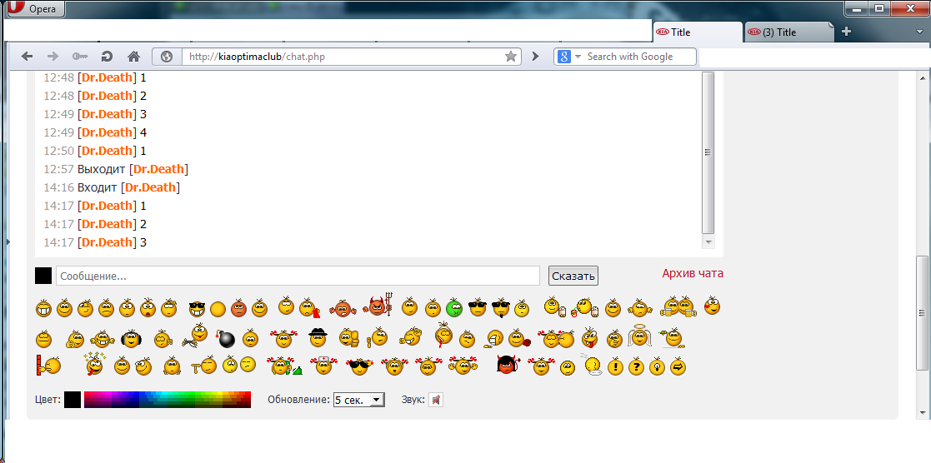This screenshot has height=463, width=931.
Task: Insert the bomb emoticon
Action: coord(227,339)
